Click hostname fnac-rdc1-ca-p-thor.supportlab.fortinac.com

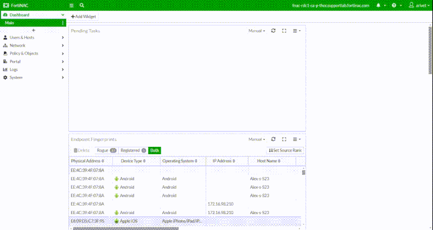pyautogui.click(x=331, y=5)
